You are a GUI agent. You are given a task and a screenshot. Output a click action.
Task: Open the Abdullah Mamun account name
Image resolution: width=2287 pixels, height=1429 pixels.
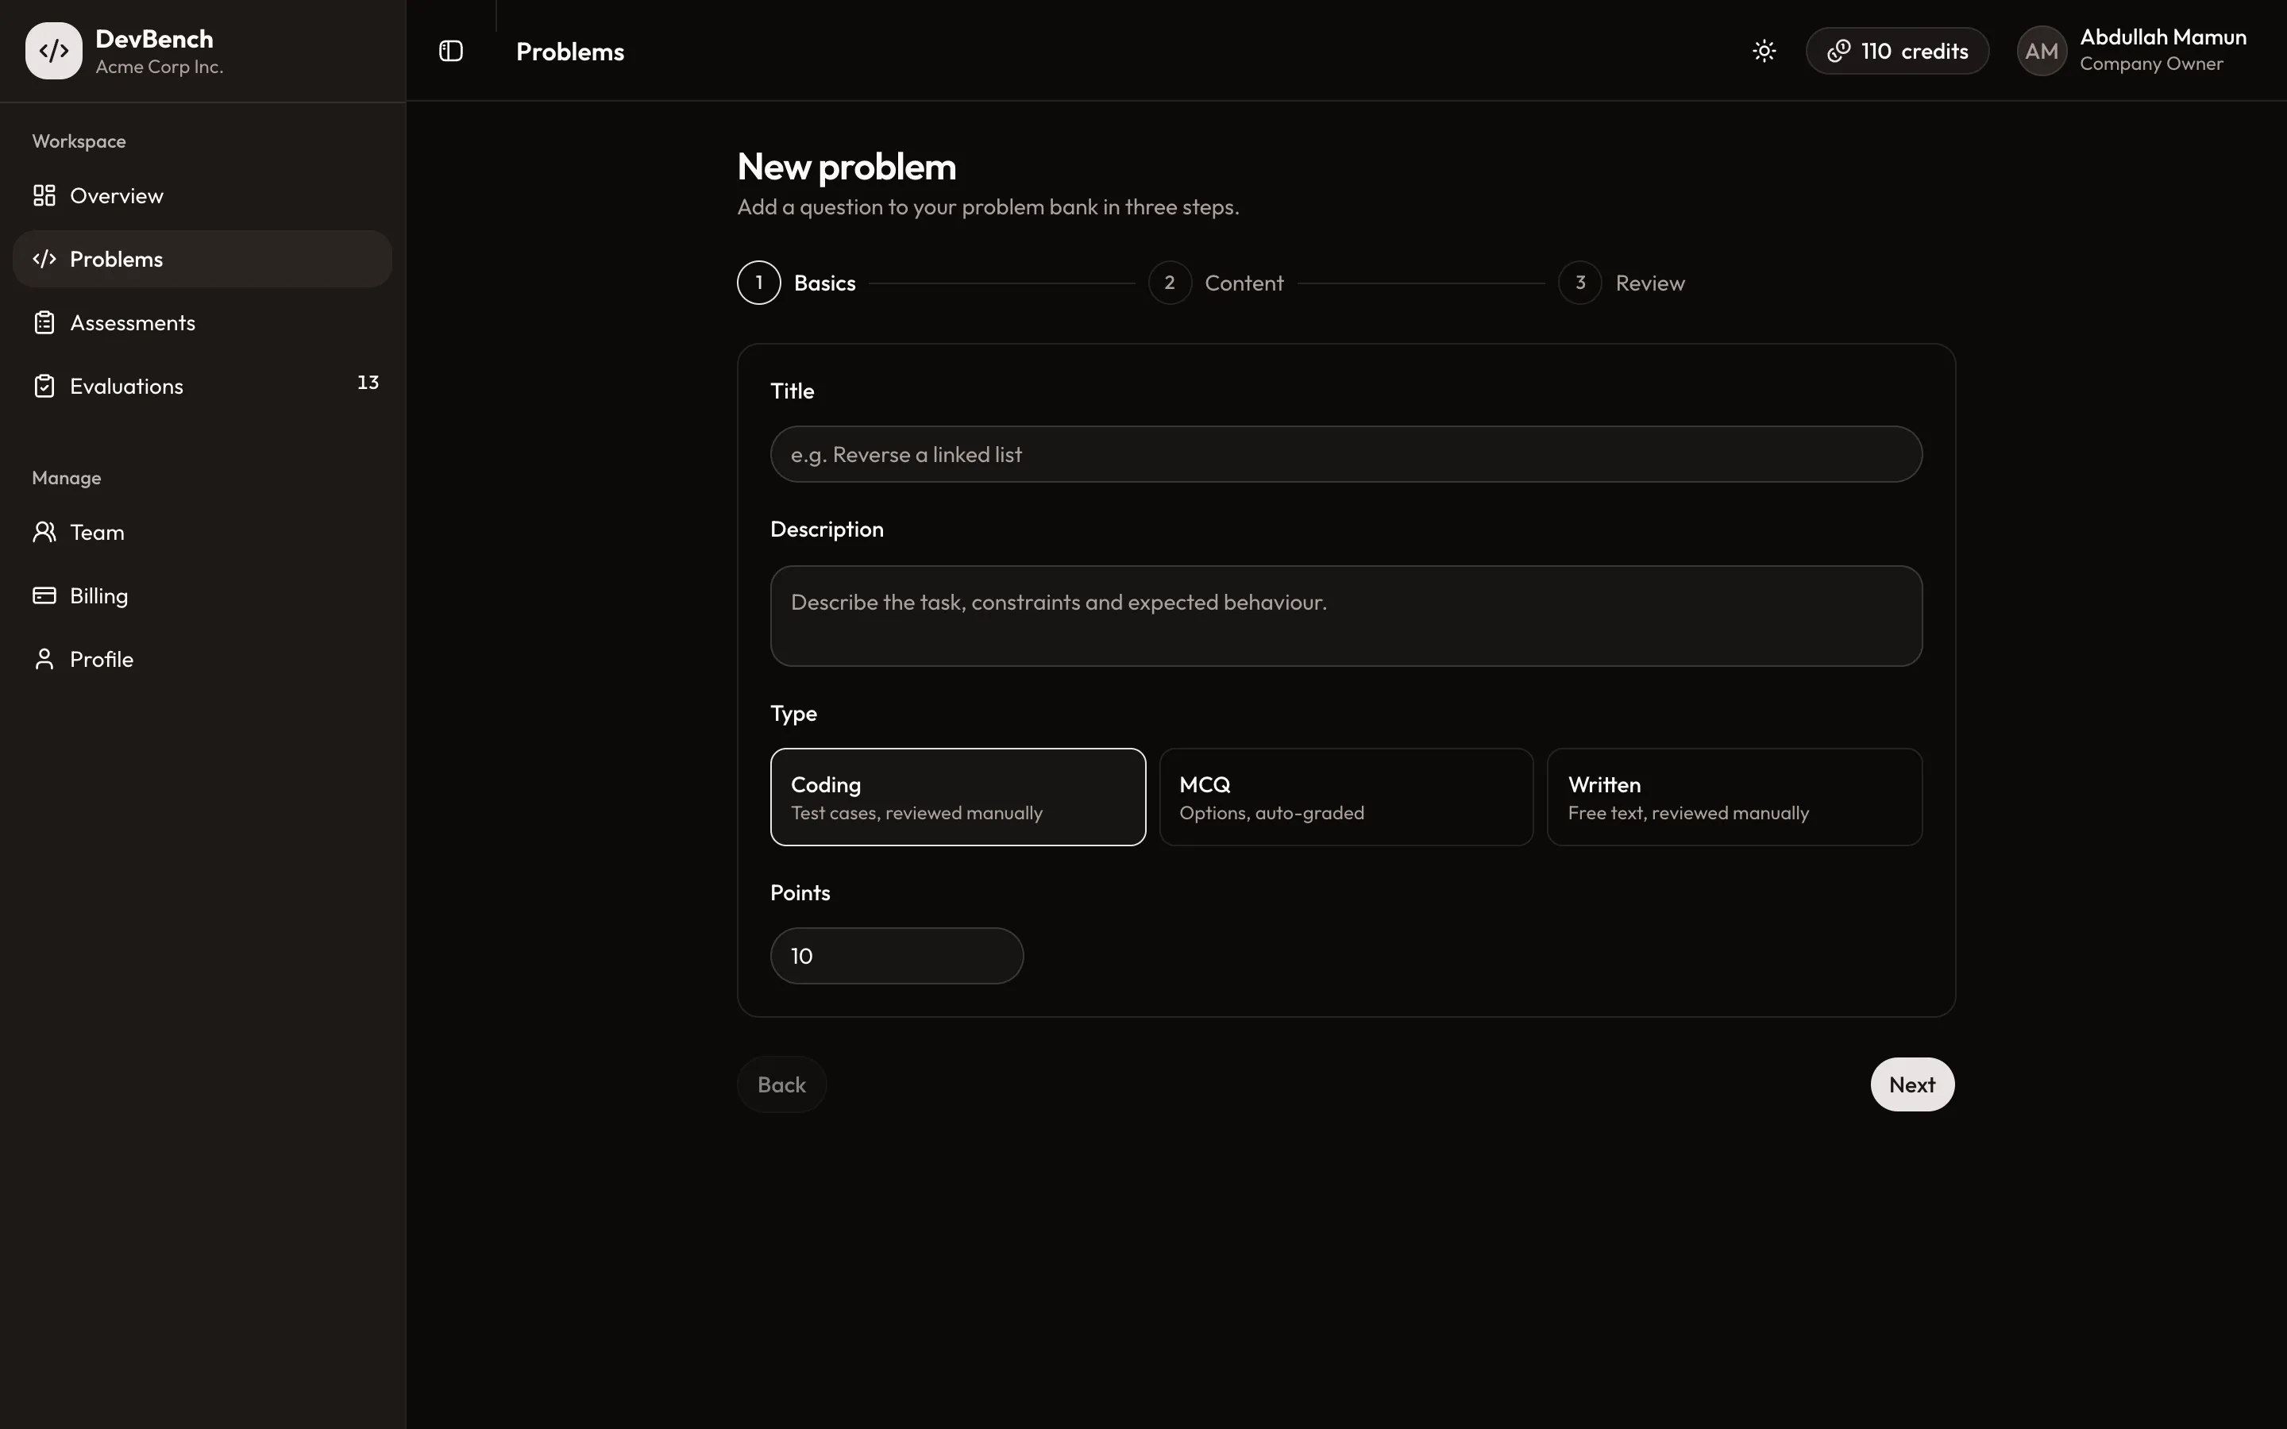click(2162, 38)
